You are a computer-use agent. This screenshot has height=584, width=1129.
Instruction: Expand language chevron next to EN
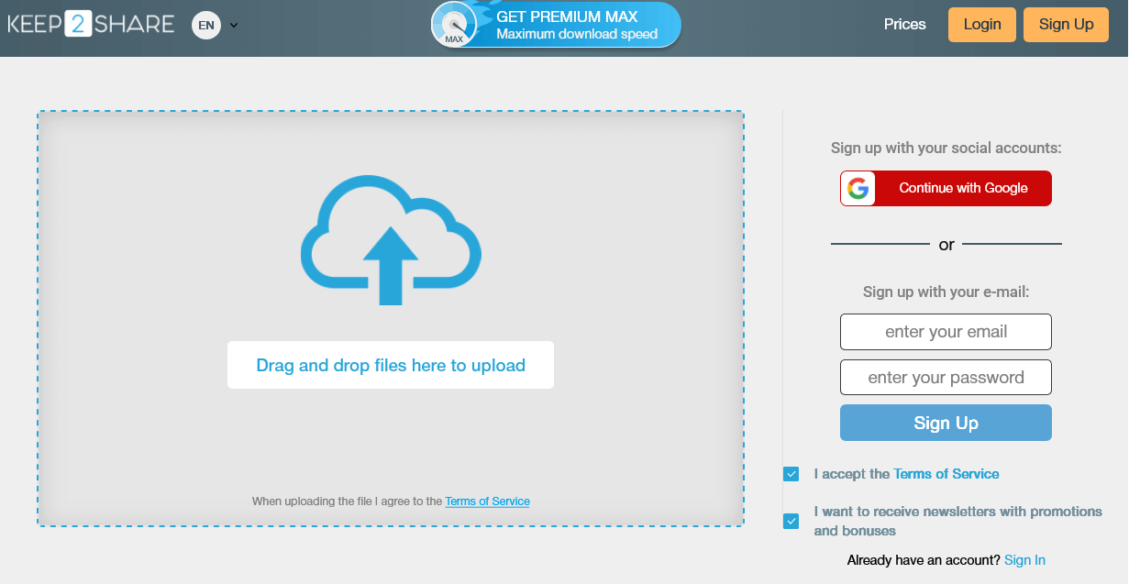pyautogui.click(x=234, y=26)
